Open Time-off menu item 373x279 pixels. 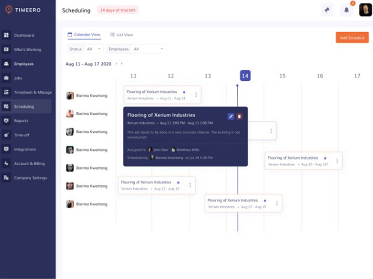tap(21, 135)
